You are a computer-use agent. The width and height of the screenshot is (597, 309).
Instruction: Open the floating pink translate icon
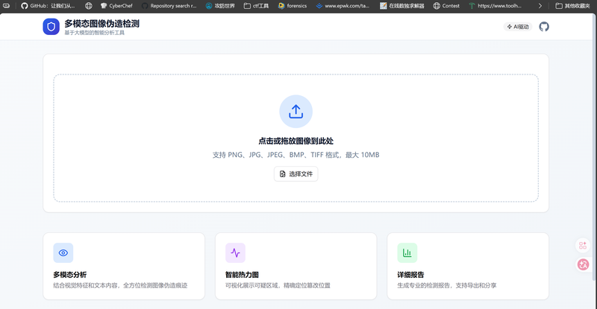click(x=584, y=264)
